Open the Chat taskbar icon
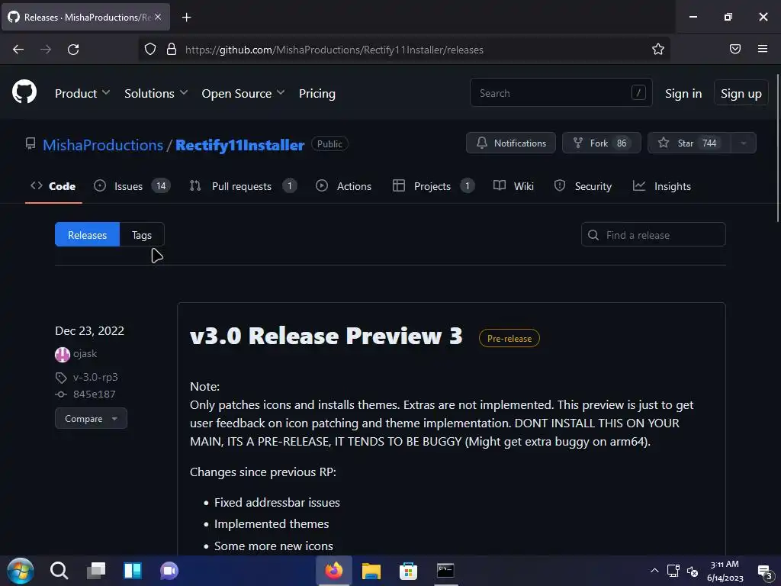 169,571
